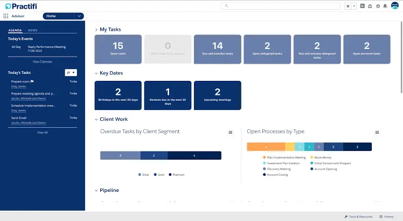Screen dimensions: 403x221
Task: Click the Silver segment bar showing 3
Action: click(120, 155)
